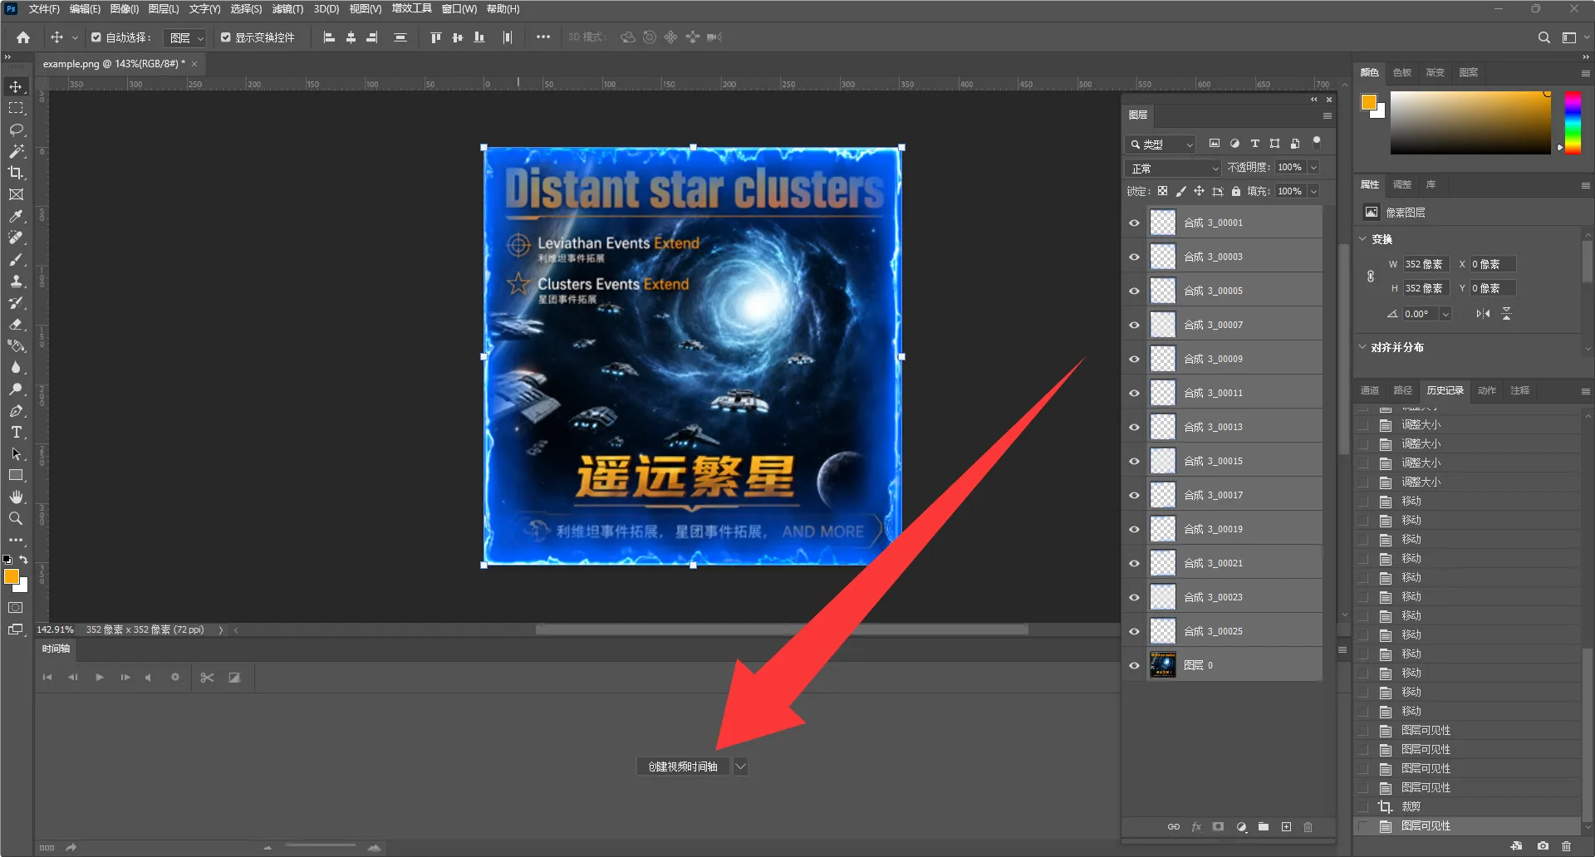
Task: Select the Lasso tool
Action: point(16,130)
